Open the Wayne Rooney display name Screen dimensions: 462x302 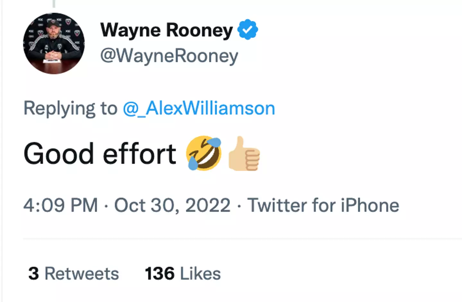pos(167,30)
